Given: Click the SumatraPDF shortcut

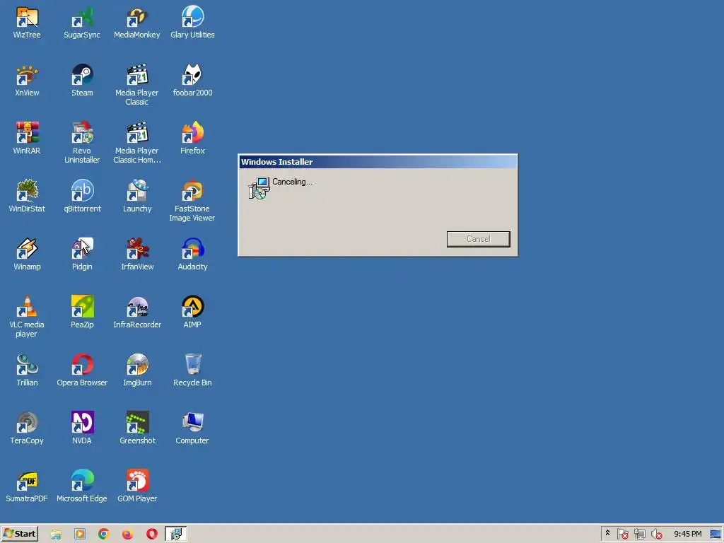Looking at the screenshot, I should click(x=27, y=486).
